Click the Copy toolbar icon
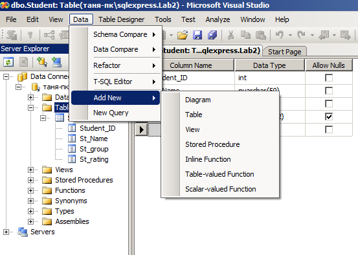Image resolution: width=358 pixels, height=255 pixels. tap(245, 35)
